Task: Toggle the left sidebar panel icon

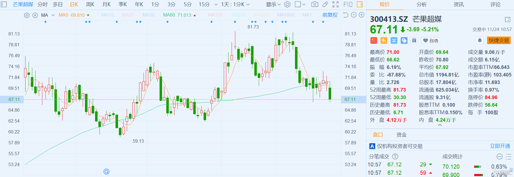Action: point(4,4)
